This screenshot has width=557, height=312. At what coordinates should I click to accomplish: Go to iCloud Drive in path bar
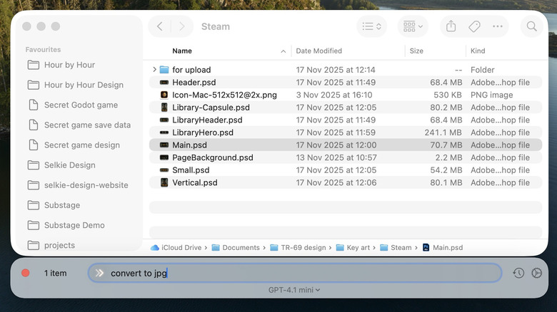tap(176, 247)
